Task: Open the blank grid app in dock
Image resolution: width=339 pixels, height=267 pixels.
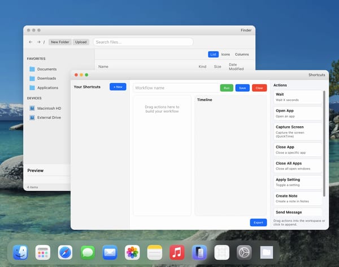Action: [222, 252]
